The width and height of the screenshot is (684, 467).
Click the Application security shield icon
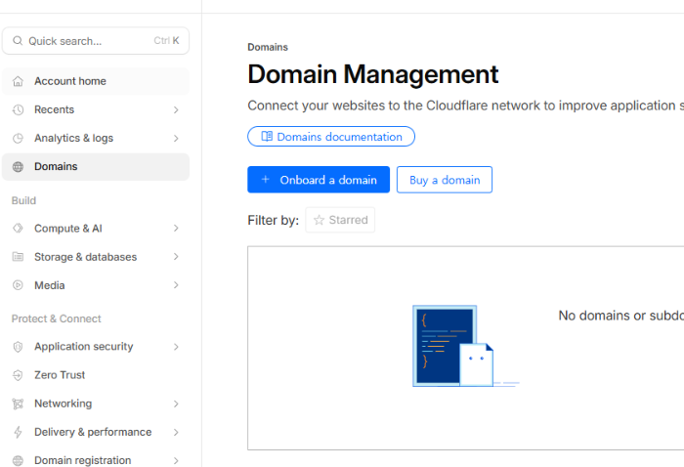[18, 347]
